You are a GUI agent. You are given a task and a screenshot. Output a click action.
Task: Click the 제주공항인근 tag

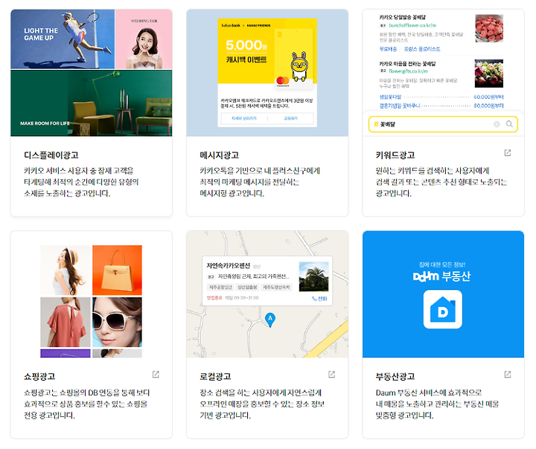click(x=220, y=287)
